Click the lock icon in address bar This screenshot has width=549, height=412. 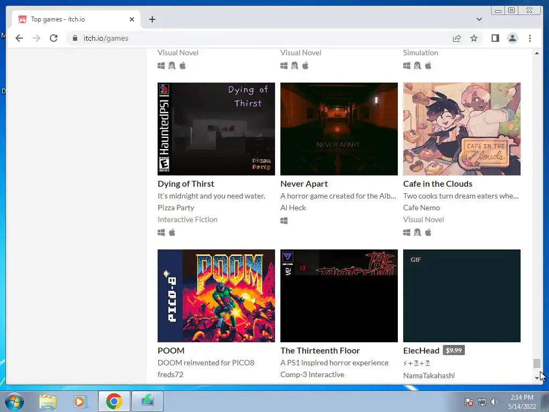point(75,38)
